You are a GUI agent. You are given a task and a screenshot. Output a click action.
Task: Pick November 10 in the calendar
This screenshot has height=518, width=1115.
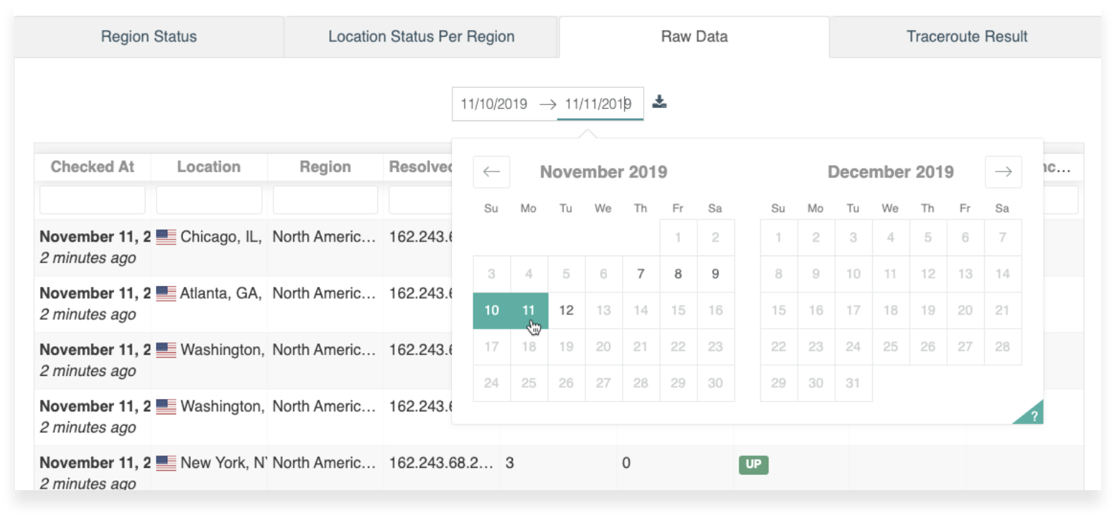click(491, 311)
